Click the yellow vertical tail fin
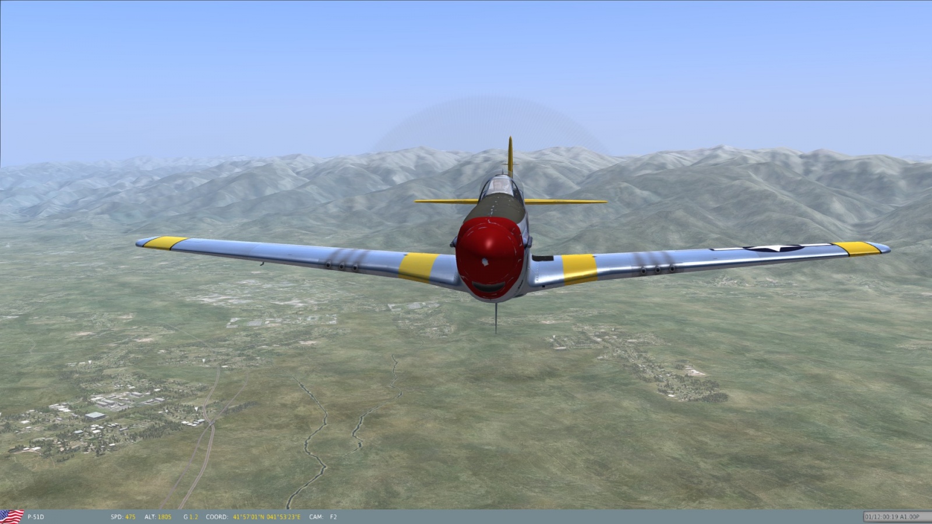This screenshot has width=932, height=524. point(510,155)
